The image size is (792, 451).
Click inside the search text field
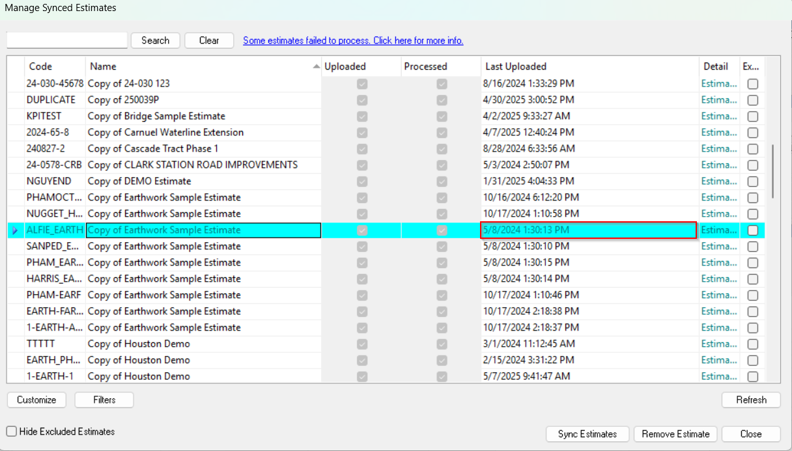click(67, 40)
